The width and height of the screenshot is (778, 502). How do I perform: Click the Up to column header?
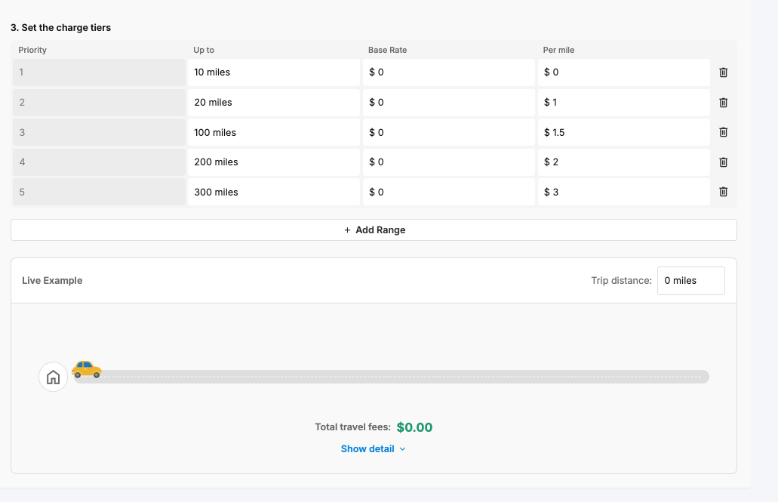pos(204,50)
